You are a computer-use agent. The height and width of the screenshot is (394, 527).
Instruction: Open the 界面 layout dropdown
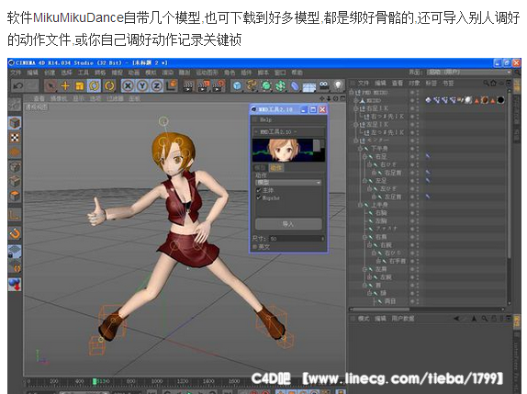tap(469, 72)
